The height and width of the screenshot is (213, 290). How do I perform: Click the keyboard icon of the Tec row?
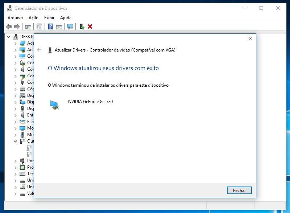click(x=22, y=174)
